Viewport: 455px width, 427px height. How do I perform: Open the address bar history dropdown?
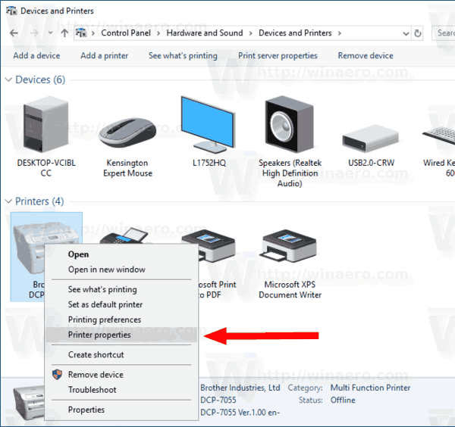click(406, 33)
